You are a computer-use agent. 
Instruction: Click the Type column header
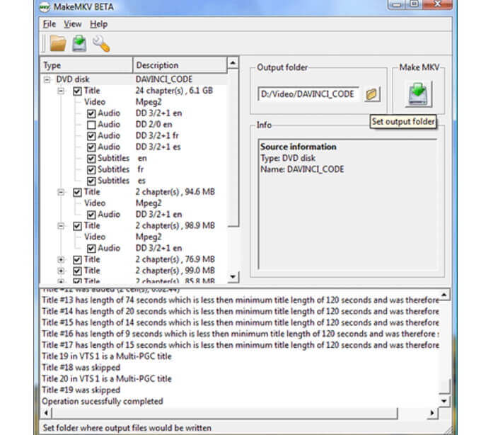(86, 65)
